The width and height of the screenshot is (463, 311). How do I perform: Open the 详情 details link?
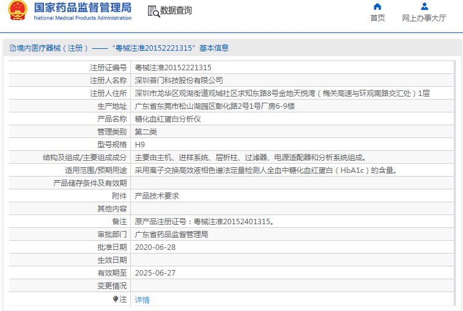pos(142,300)
